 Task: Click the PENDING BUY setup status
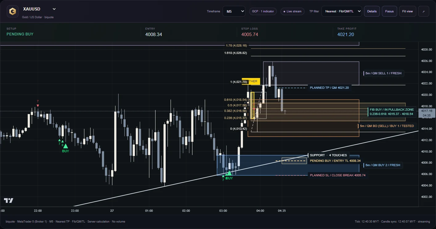20,34
